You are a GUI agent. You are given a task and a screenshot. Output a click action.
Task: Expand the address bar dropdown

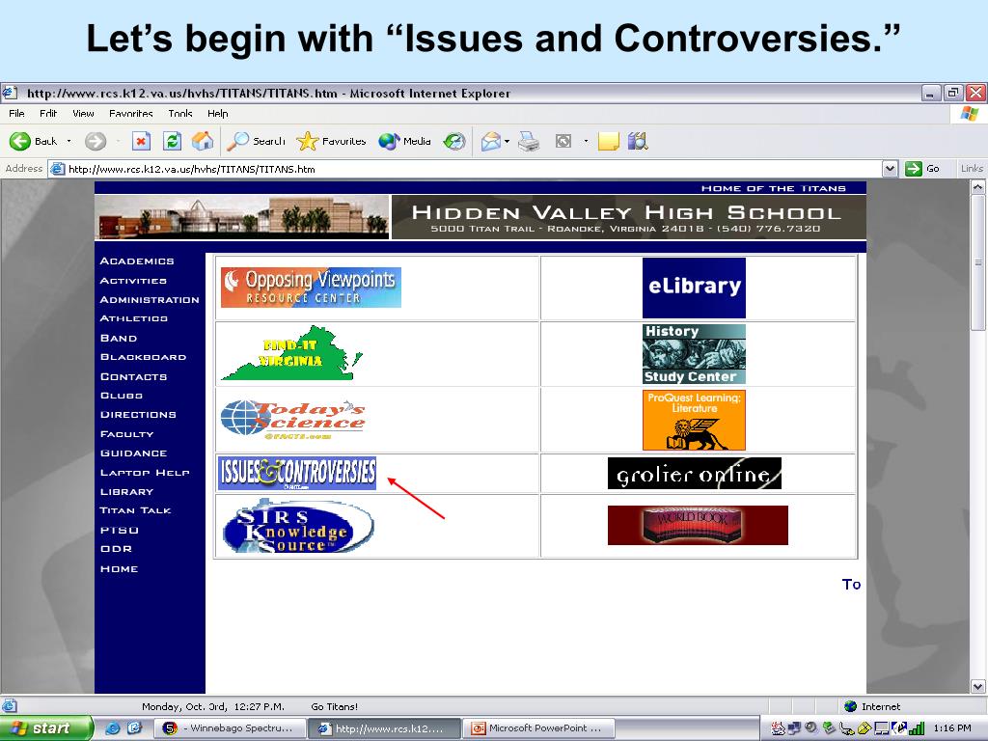[x=890, y=168]
